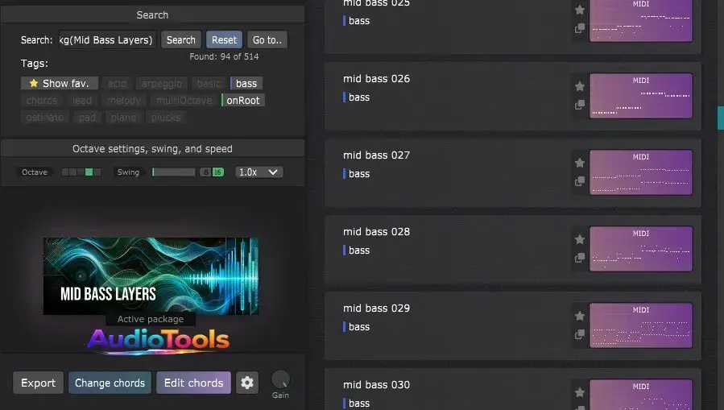
Task: Toggle the pad tag filter
Action: pyautogui.click(x=87, y=118)
